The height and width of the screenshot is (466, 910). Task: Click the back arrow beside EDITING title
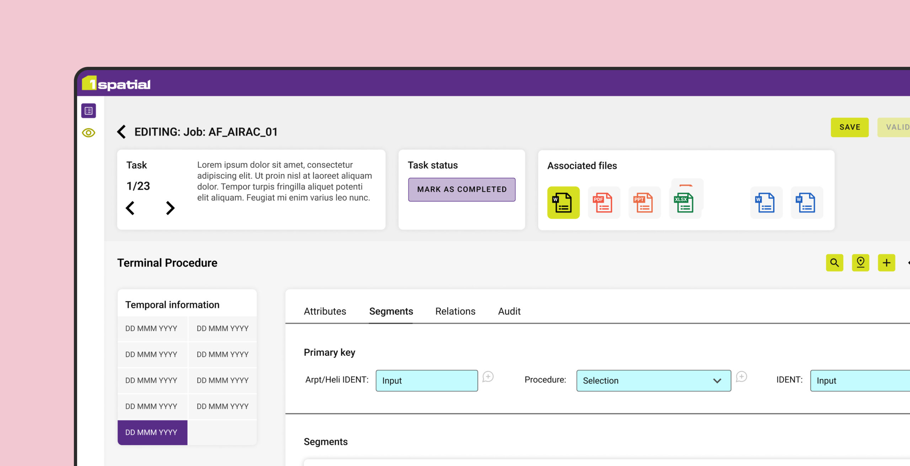pos(122,132)
